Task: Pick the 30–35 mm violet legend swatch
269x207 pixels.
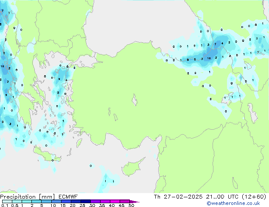Action: (95, 202)
